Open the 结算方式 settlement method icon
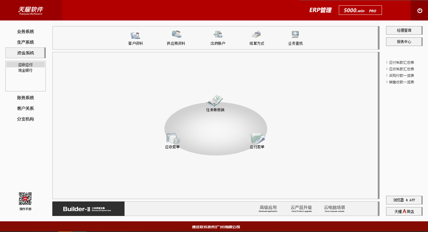The width and height of the screenshot is (428, 232). pyautogui.click(x=256, y=37)
